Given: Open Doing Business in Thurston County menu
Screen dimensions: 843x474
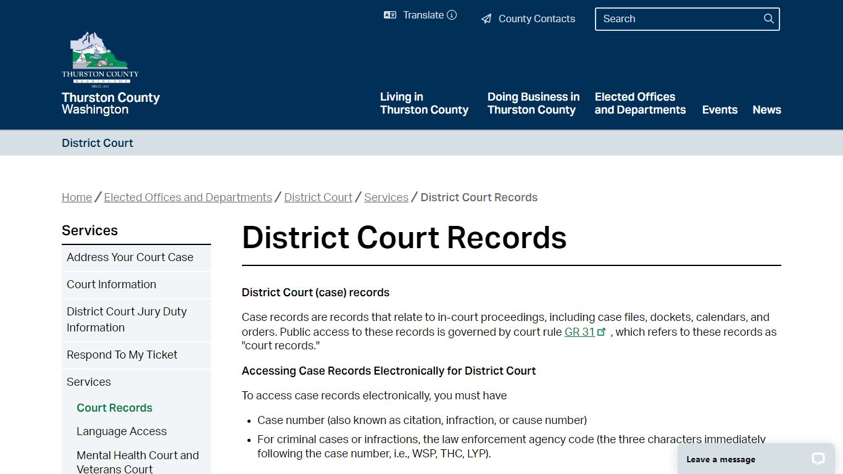Looking at the screenshot, I should click(x=533, y=103).
